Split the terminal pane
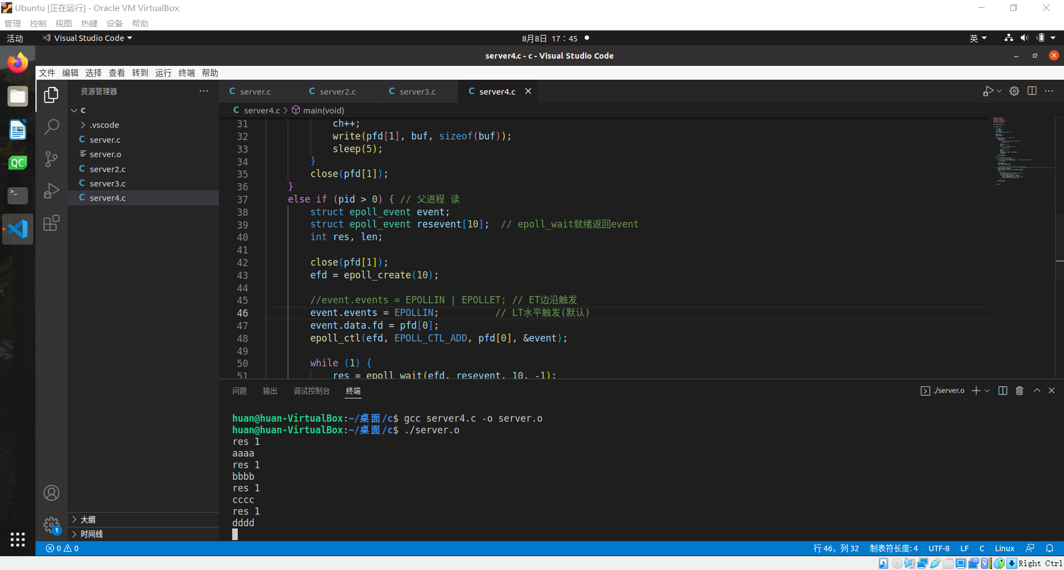 (x=1002, y=391)
